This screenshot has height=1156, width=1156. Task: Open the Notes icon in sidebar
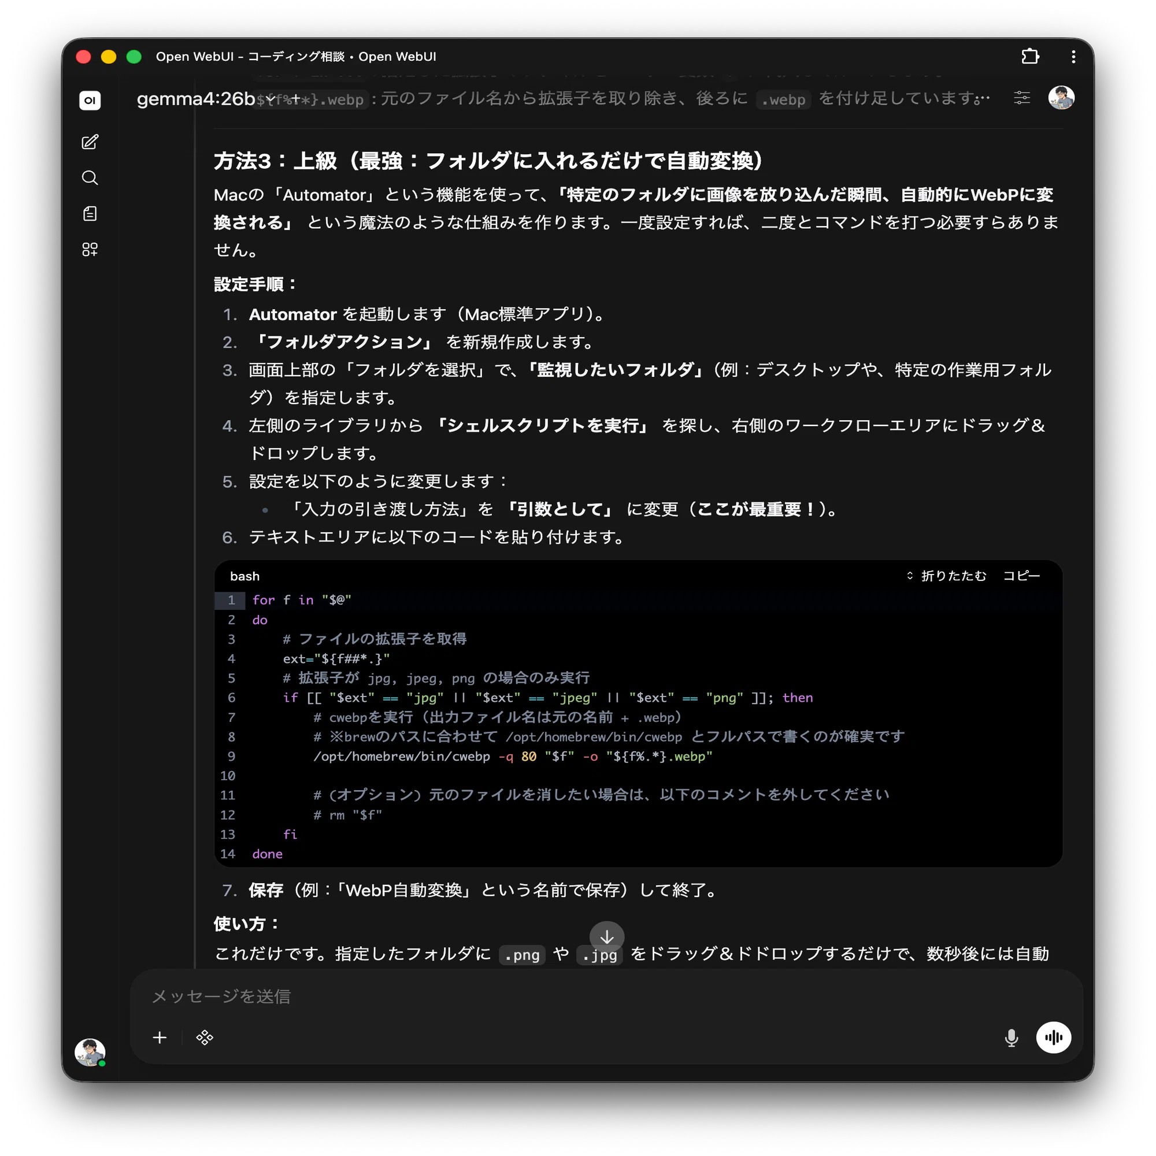click(x=90, y=214)
